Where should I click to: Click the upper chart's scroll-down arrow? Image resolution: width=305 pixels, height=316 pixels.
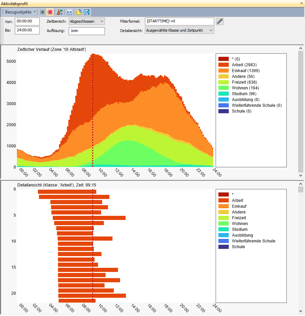(x=301, y=175)
